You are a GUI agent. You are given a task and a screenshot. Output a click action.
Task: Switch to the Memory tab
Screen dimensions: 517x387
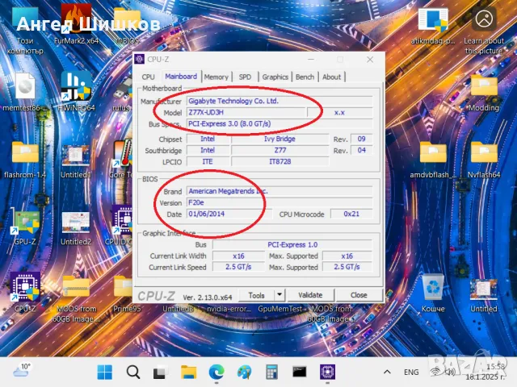216,77
